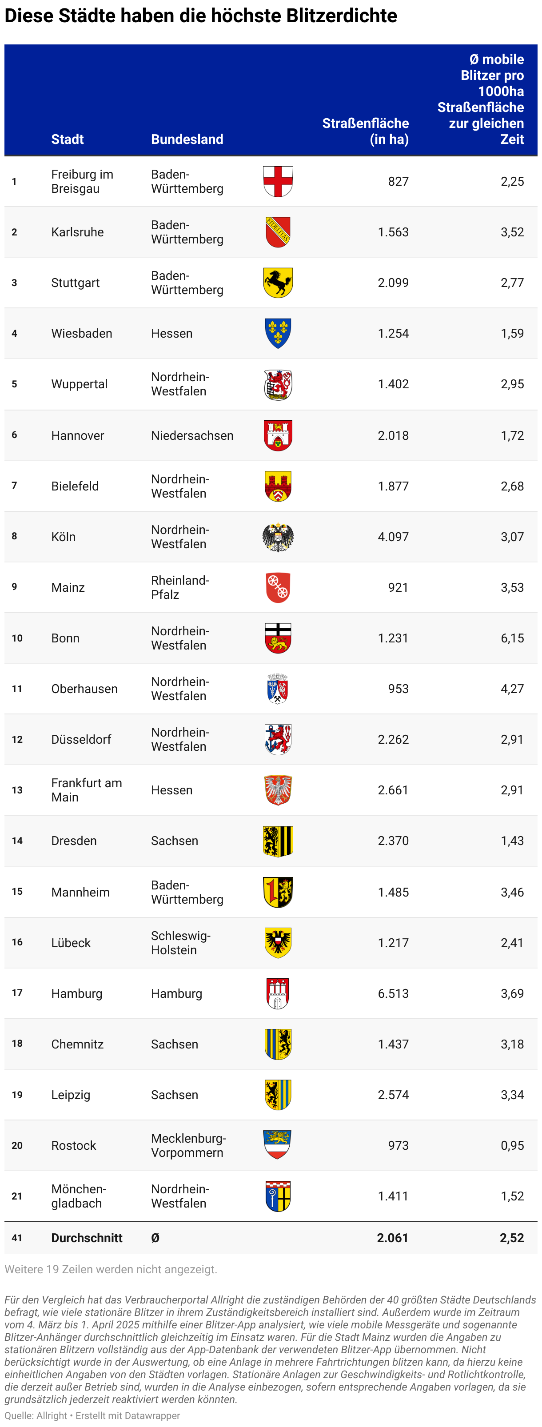Sort by Straßenfläche (in ha) header

tap(366, 132)
